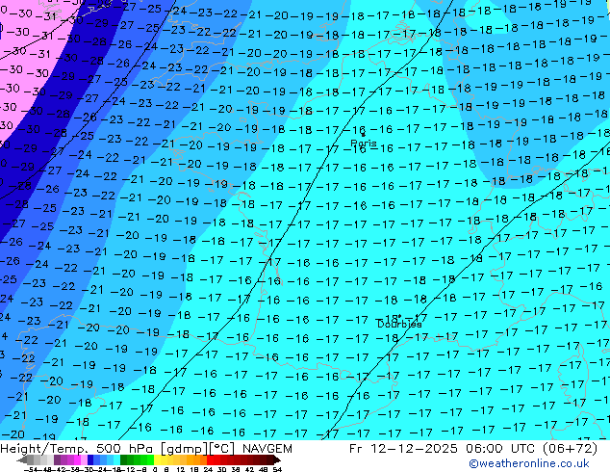
Task: Click the 'Fr 12-12-2025' forecast date
Action: pos(403,449)
